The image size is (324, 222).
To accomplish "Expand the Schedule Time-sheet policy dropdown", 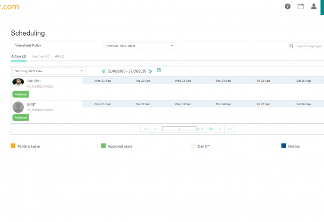I will pos(139,46).
